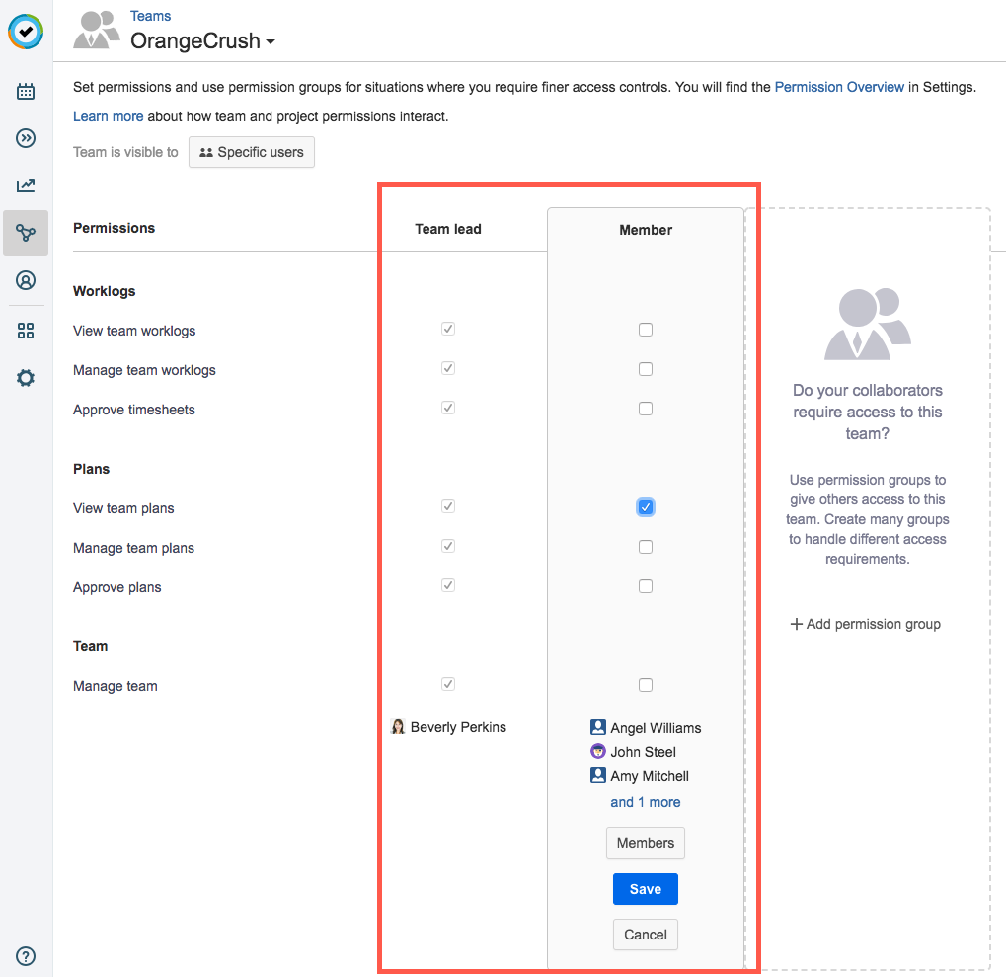
Task: Open the Specific users visibility dropdown
Action: [252, 152]
